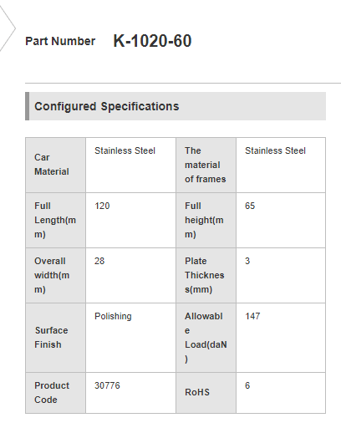Select the part number K-1020-60 text
341x428 pixels.
pyautogui.click(x=152, y=41)
